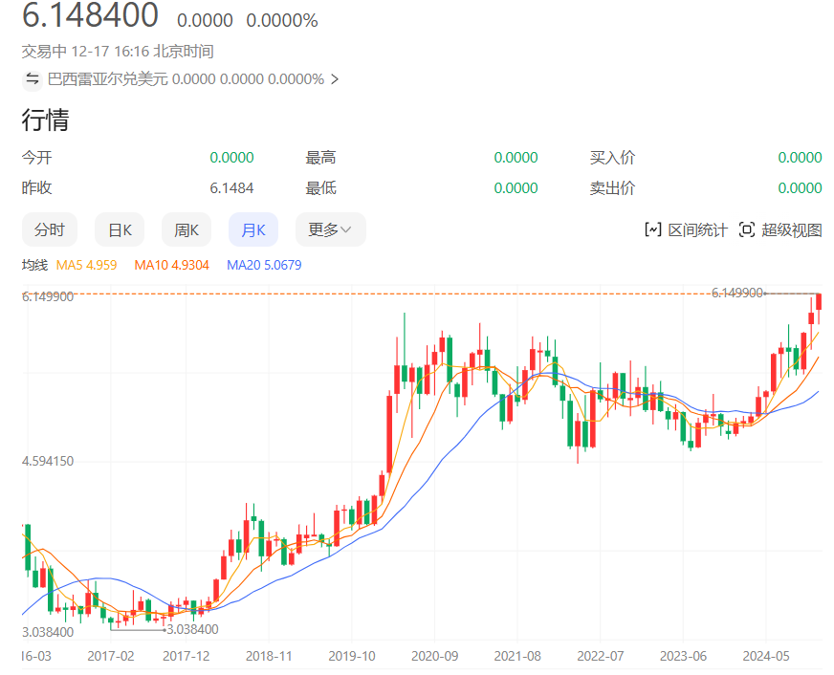Click the 最高 value 0.0000
The height and width of the screenshot is (675, 834).
pos(516,158)
